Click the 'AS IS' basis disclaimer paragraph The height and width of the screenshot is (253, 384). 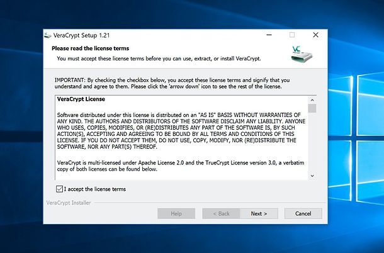(181, 131)
